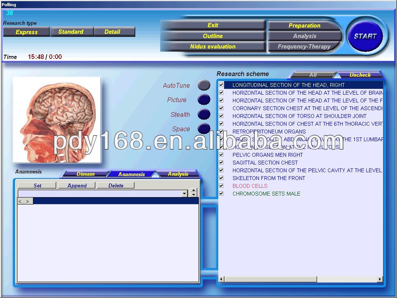The width and height of the screenshot is (397, 298).
Task: Uncheck HORIZONTAL SECTION OF TORSO AT SHOULDER JOINT checkbox
Action: pyautogui.click(x=221, y=116)
